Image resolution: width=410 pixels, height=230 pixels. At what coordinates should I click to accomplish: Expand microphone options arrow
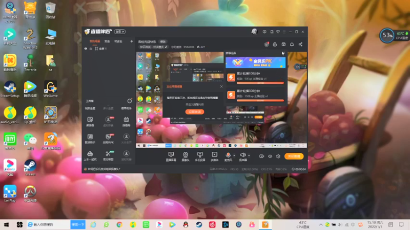pos(234,155)
